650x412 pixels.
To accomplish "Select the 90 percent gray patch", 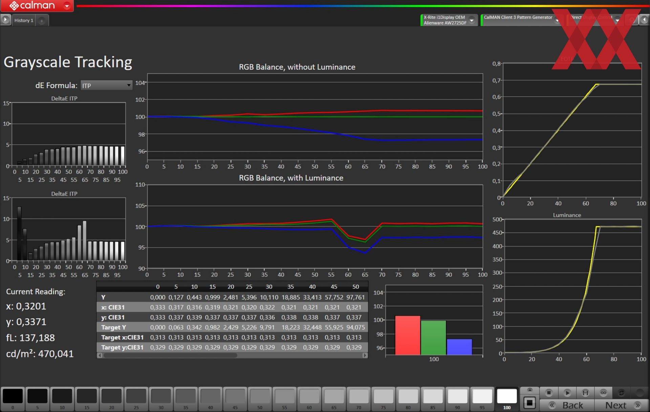I will [x=458, y=398].
